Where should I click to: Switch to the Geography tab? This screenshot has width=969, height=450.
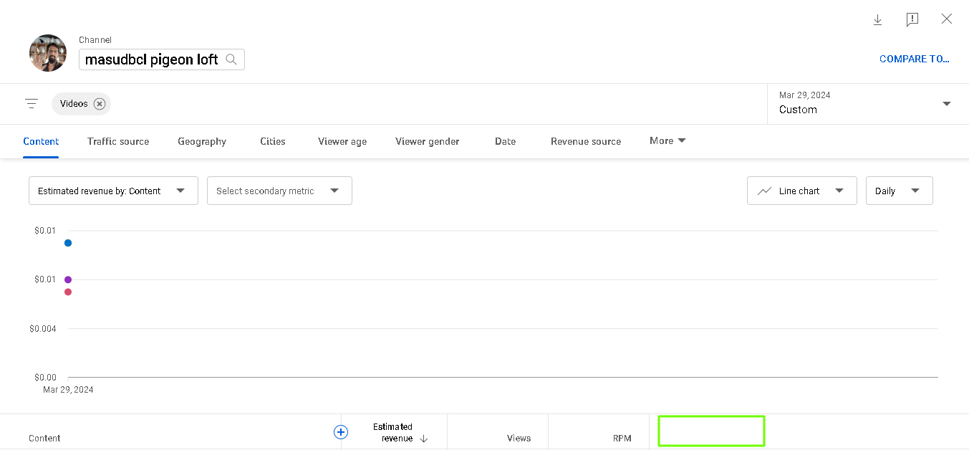202,141
